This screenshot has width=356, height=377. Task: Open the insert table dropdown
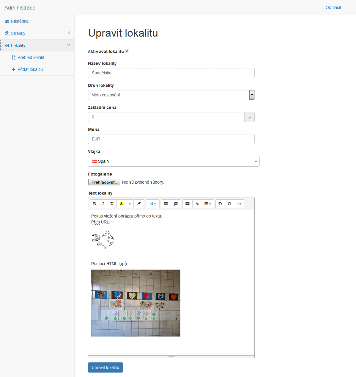(208, 204)
